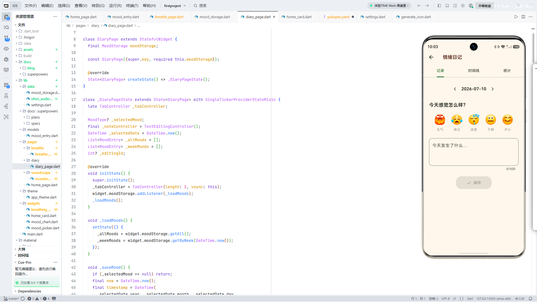Toggle the primary sidebar layout icon

pyautogui.click(x=439, y=6)
